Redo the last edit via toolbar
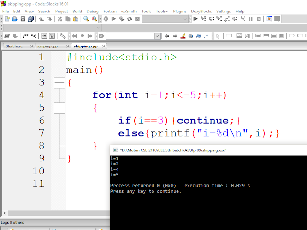307x230 pixels. coord(49,19)
